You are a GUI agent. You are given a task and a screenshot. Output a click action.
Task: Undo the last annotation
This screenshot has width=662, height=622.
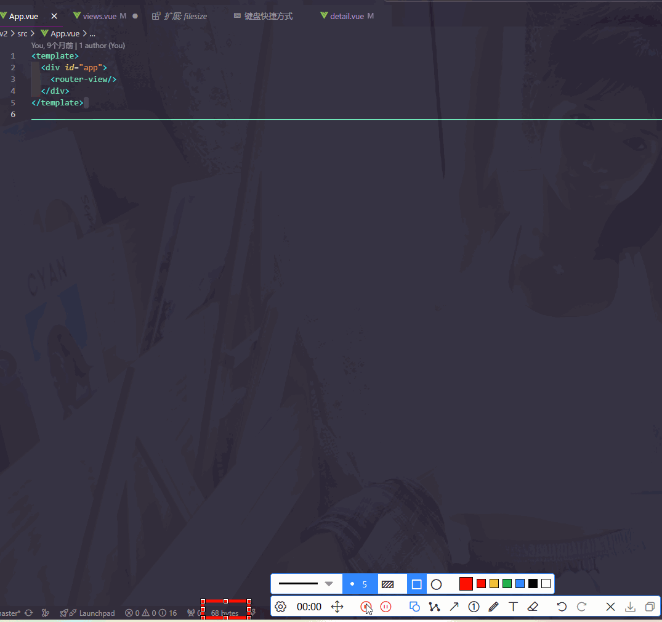[x=562, y=607]
